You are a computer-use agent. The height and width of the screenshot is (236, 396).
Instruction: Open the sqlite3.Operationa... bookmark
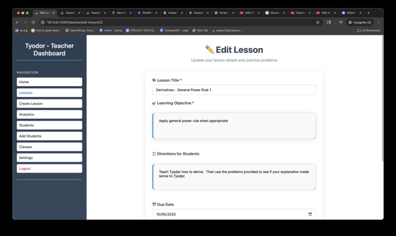[226, 30]
